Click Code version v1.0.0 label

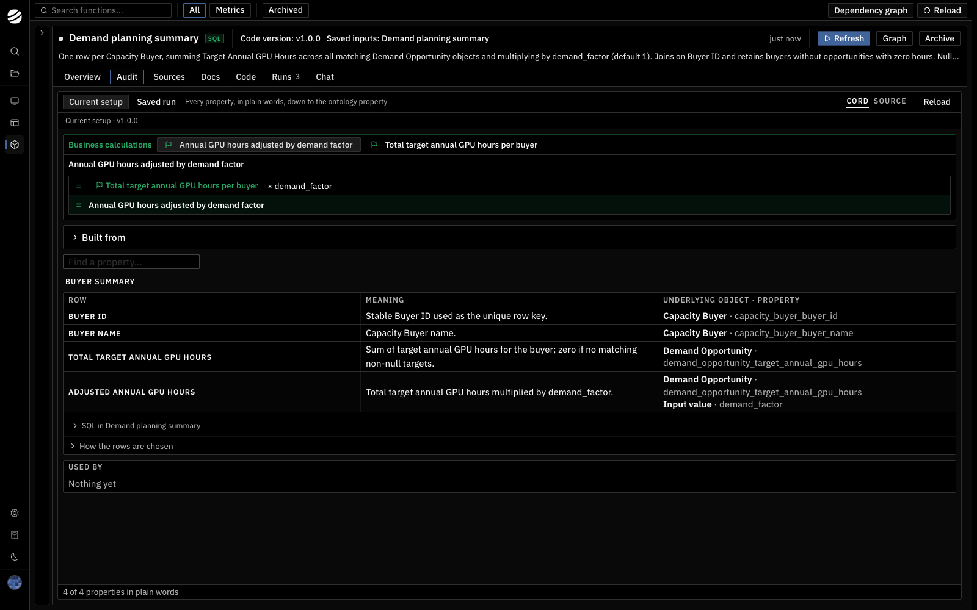280,38
